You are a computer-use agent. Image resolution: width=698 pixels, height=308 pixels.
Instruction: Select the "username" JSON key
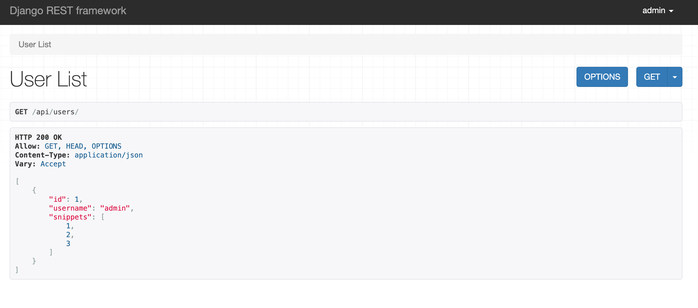click(x=70, y=208)
